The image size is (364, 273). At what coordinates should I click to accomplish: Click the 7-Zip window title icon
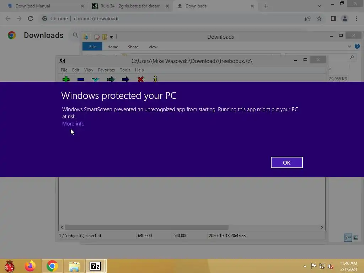(x=62, y=61)
